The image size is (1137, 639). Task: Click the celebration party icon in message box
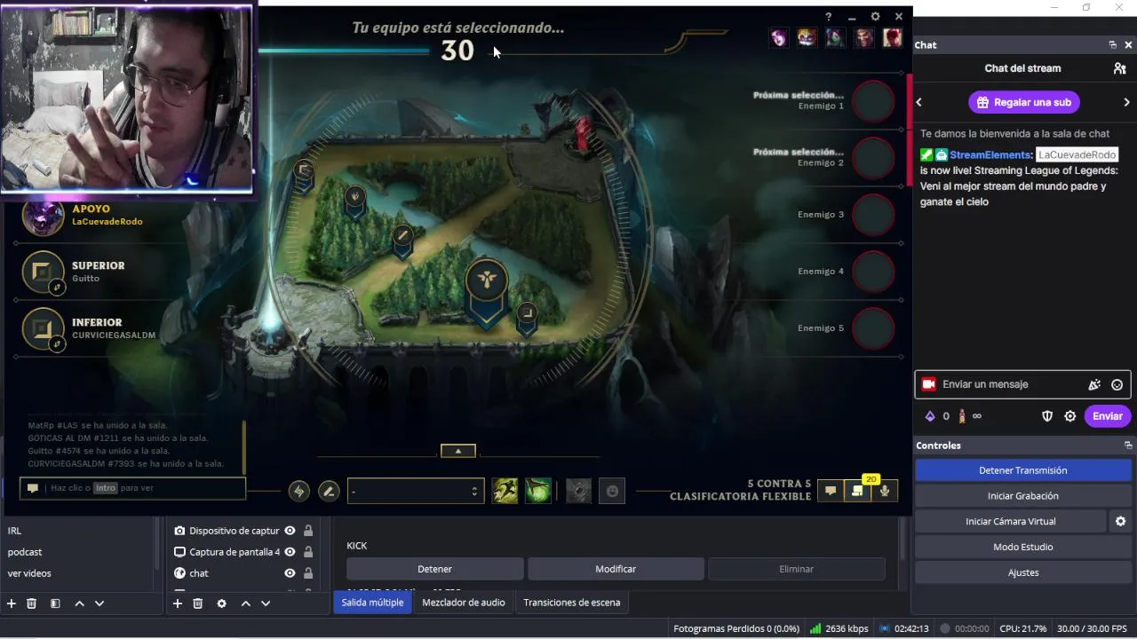1094,384
